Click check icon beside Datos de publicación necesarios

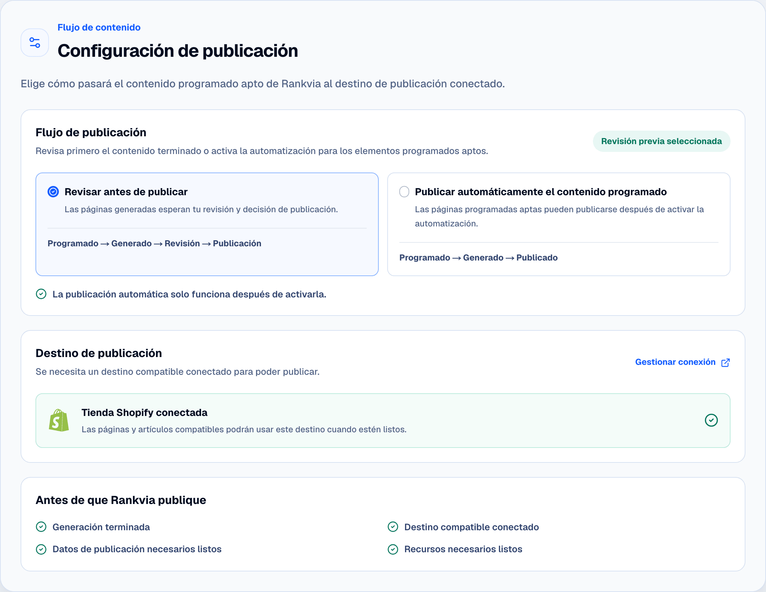[41, 549]
